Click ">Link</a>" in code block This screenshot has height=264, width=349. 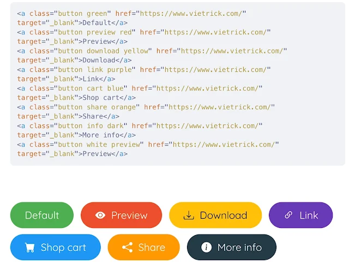(97, 79)
